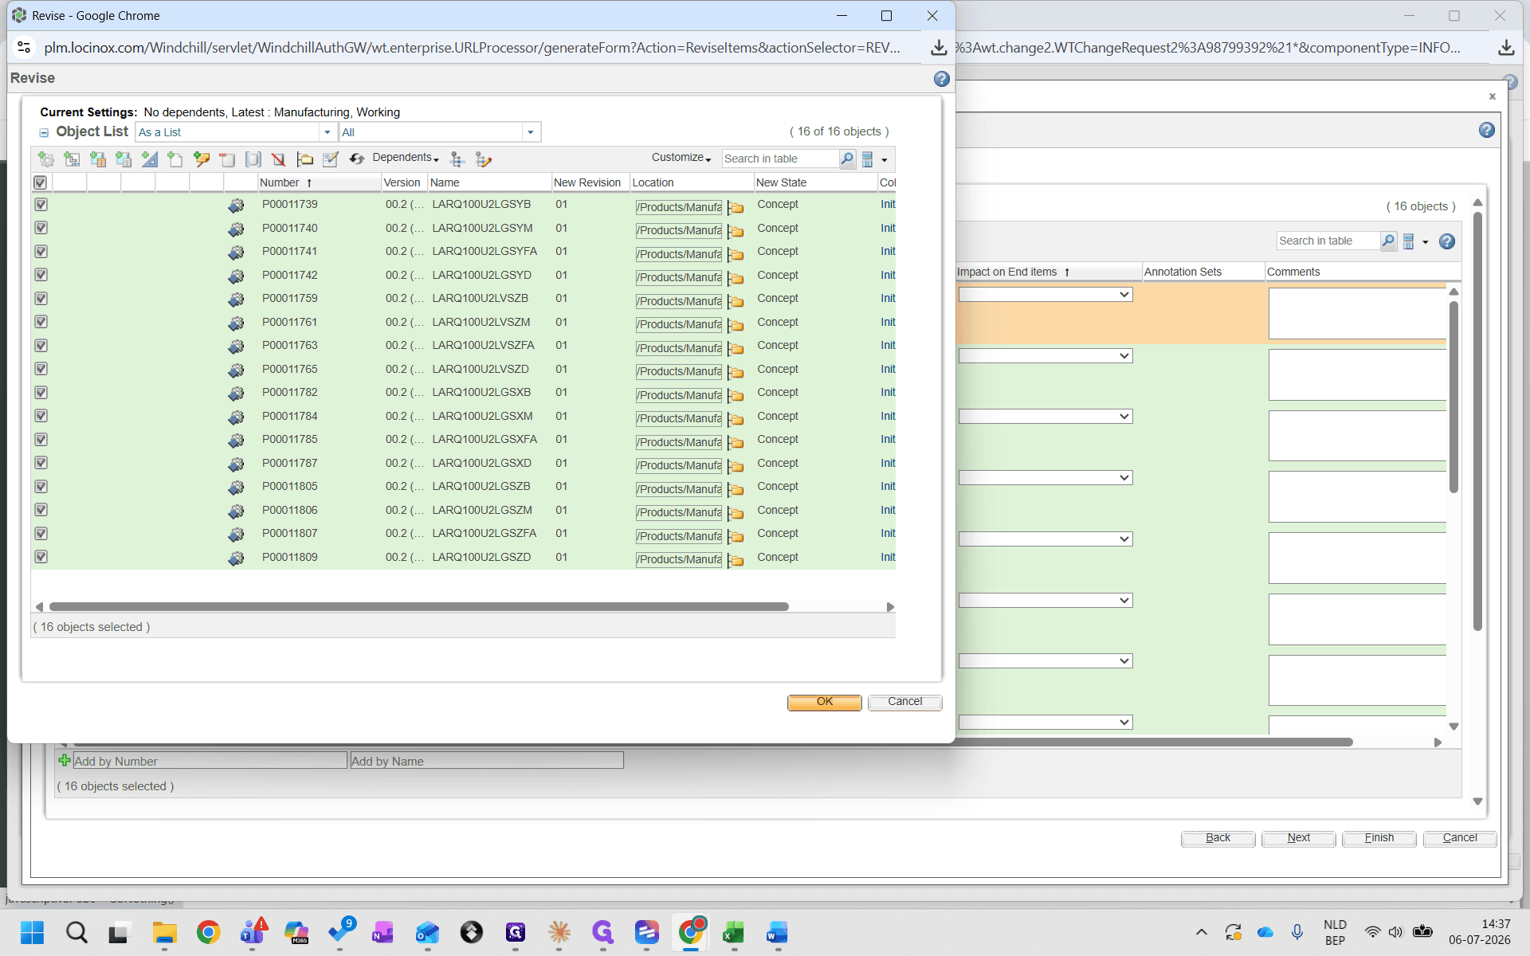Click the add CAD document icon in toolbar
Image resolution: width=1530 pixels, height=956 pixels.
(x=72, y=159)
